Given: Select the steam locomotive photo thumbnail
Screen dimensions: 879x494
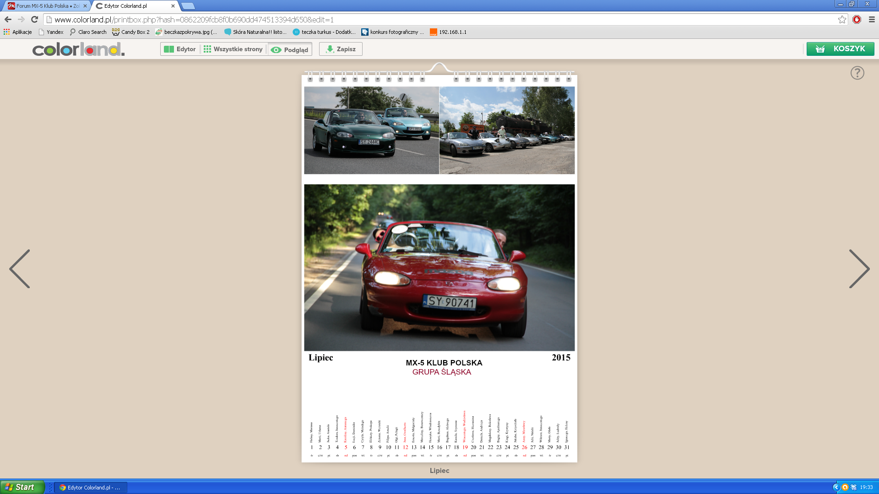Looking at the screenshot, I should (x=507, y=130).
